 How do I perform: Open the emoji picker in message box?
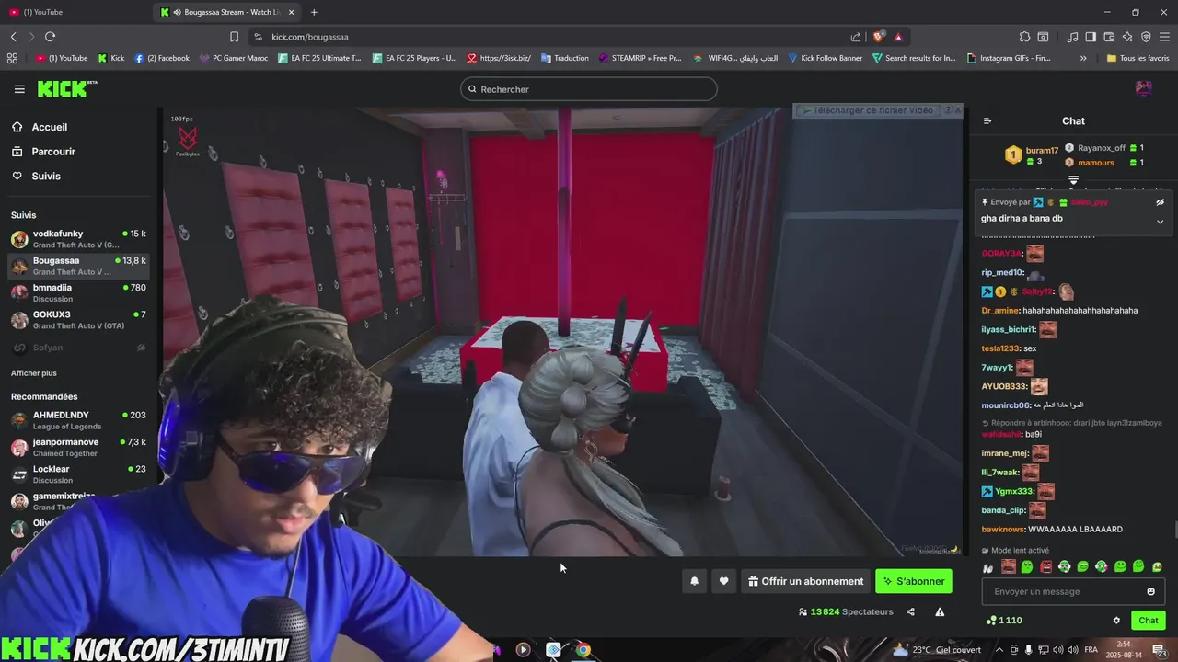[x=1150, y=591]
